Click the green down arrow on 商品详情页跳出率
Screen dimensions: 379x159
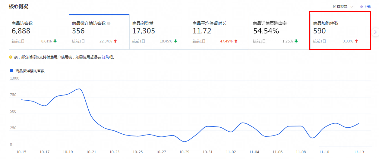(x=296, y=41)
